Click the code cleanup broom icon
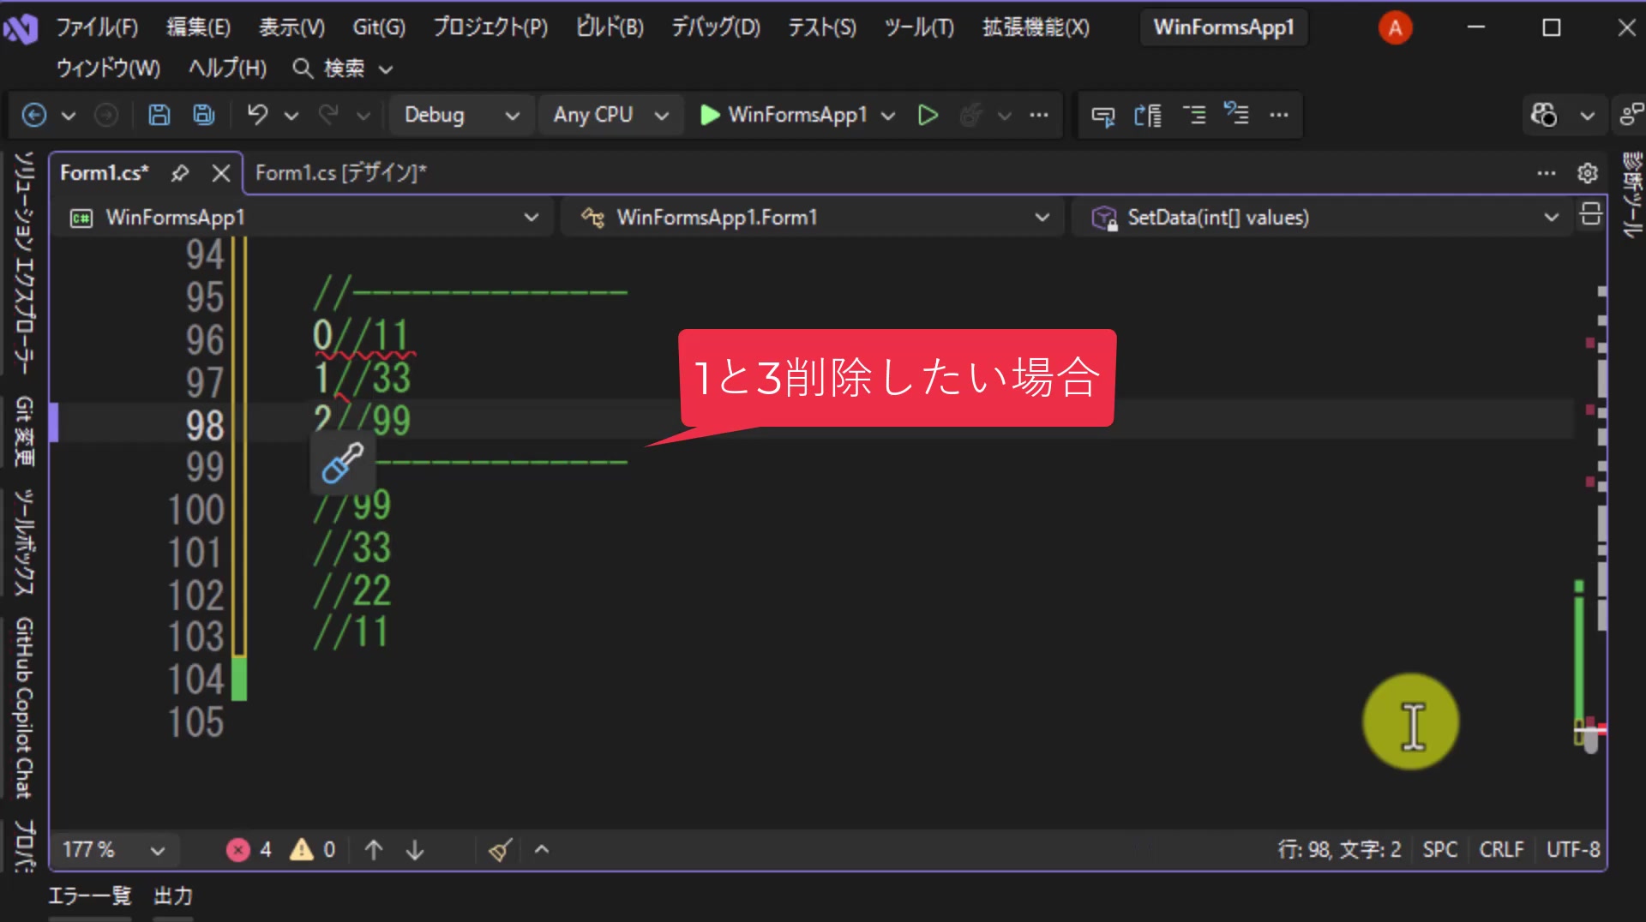Image resolution: width=1646 pixels, height=922 pixels. click(x=501, y=850)
